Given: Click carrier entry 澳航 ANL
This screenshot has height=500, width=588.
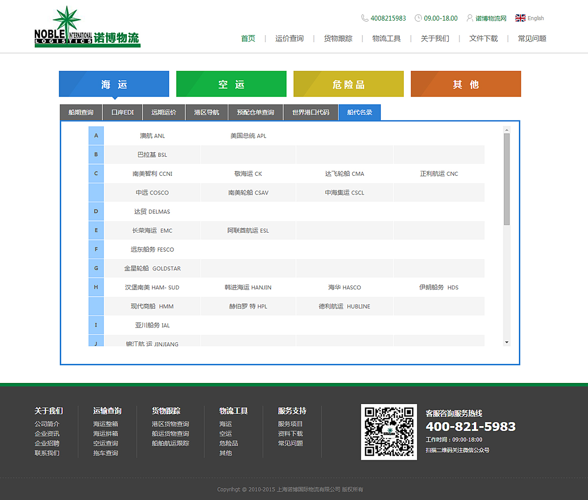Looking at the screenshot, I should (x=152, y=136).
